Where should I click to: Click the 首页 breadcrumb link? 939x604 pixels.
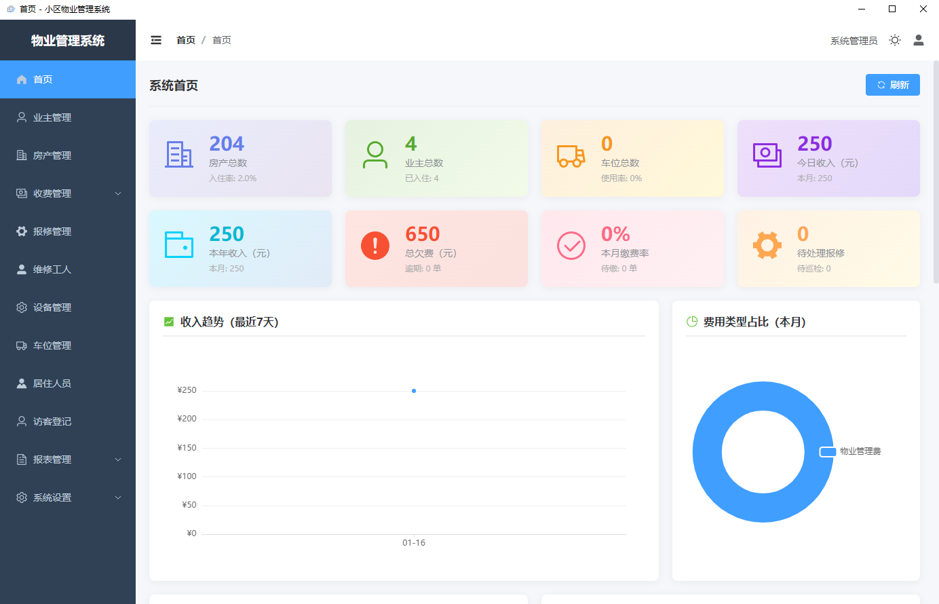pyautogui.click(x=186, y=40)
